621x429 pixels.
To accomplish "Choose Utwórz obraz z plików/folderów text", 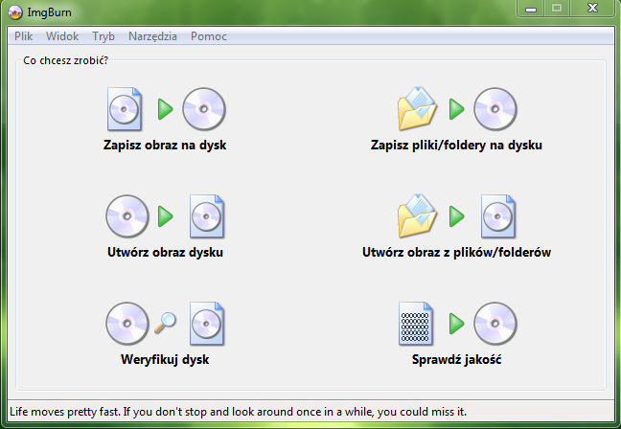I will pyautogui.click(x=456, y=253).
